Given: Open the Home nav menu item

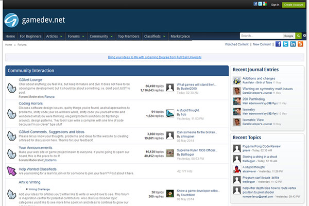Looking at the screenshot, I should pos(10,36).
